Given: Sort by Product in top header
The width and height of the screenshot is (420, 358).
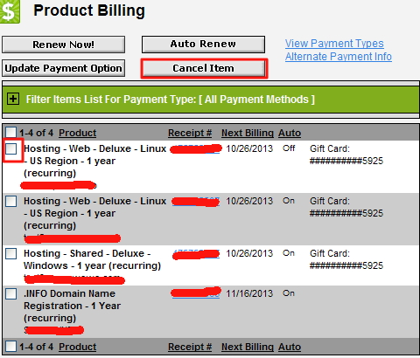Looking at the screenshot, I should (77, 133).
